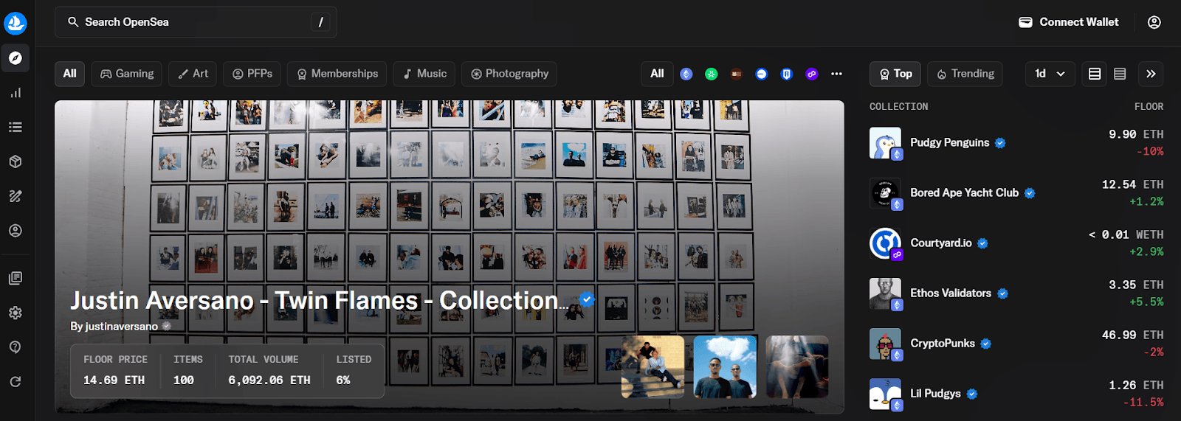Open Bored Ape Yacht Club collection
The image size is (1181, 421).
pos(1016,193)
